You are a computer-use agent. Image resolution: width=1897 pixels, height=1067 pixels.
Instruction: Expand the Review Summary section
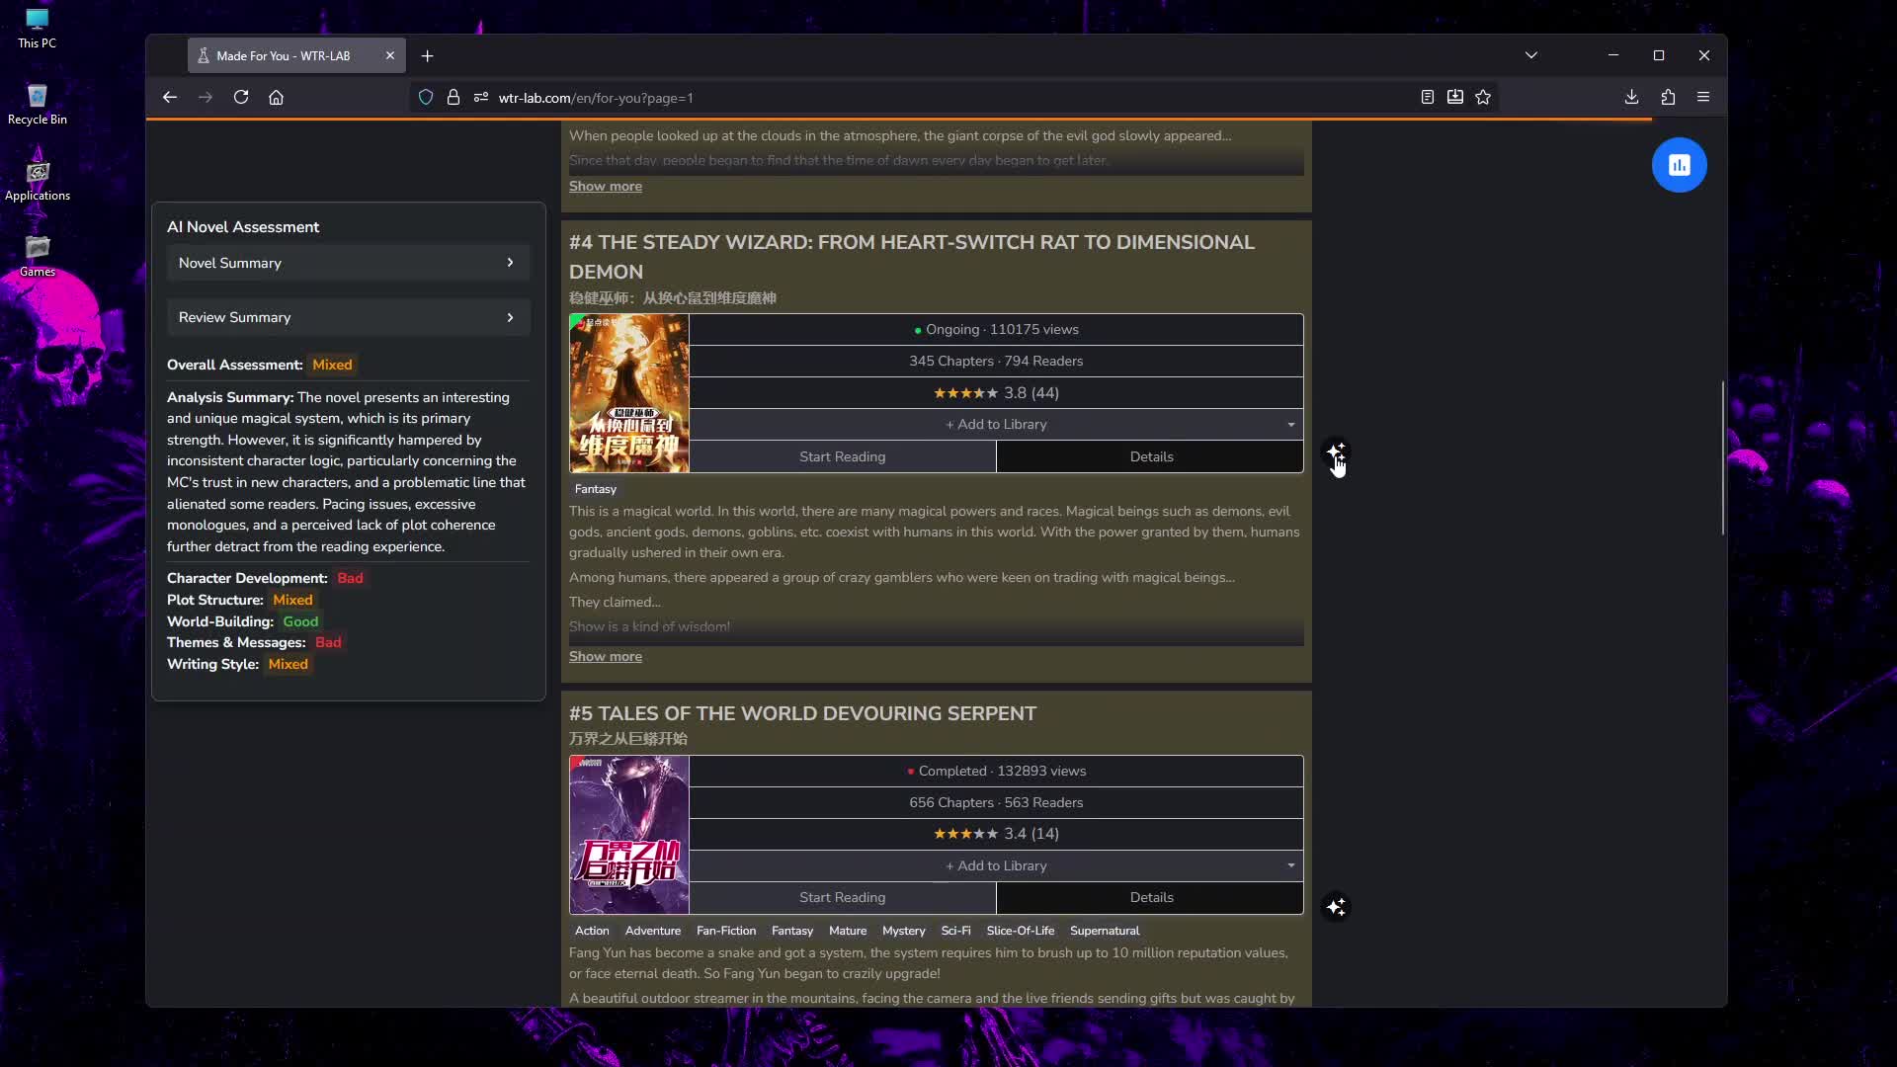pos(348,317)
